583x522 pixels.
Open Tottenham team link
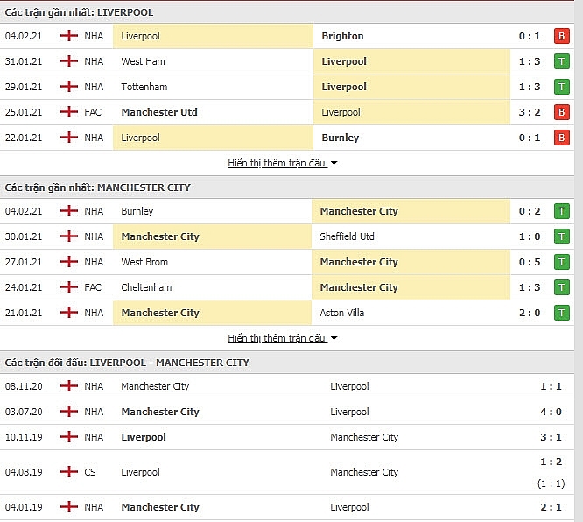click(144, 87)
